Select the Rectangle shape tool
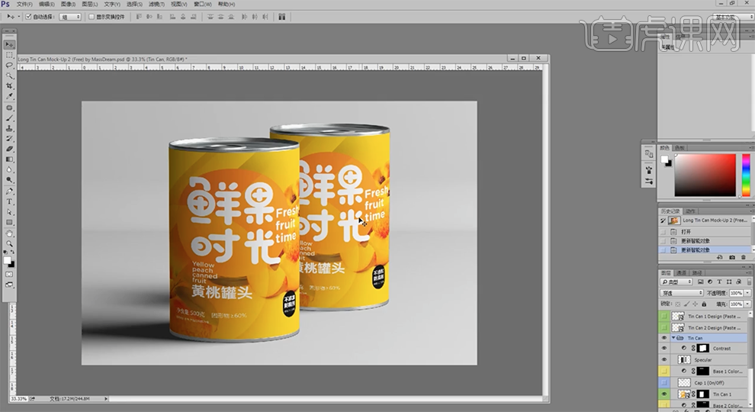 (9, 223)
